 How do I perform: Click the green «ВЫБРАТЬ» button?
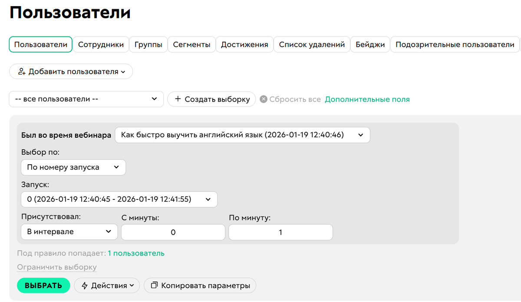pos(43,285)
